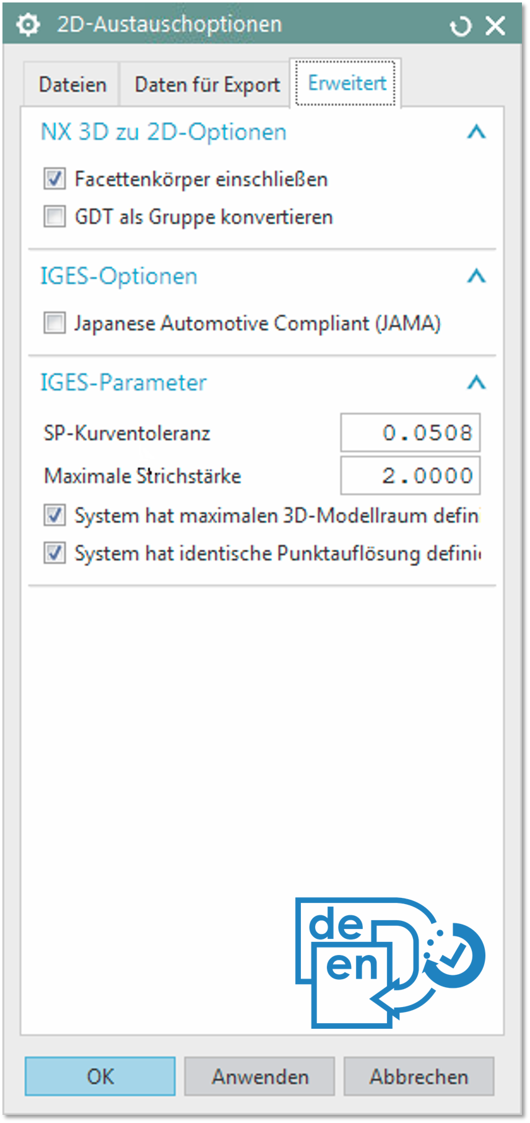Screen dimensions: 530x1123
Task: Click the reset dialog circular arrow icon
Action: pos(460,26)
